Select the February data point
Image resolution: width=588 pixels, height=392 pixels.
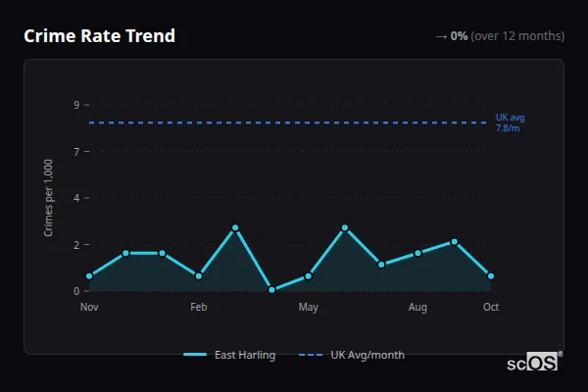coord(199,276)
